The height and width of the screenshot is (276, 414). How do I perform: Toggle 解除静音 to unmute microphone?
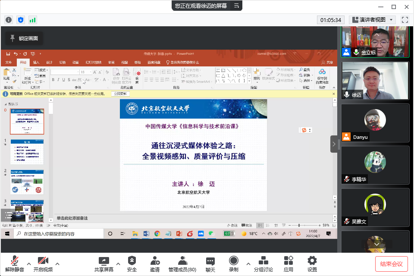15,262
